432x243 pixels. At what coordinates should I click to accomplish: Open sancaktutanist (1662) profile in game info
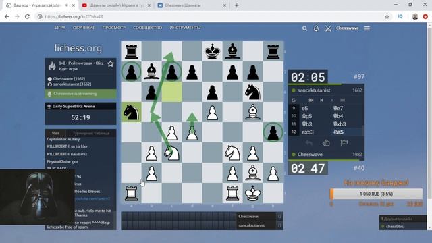click(72, 84)
